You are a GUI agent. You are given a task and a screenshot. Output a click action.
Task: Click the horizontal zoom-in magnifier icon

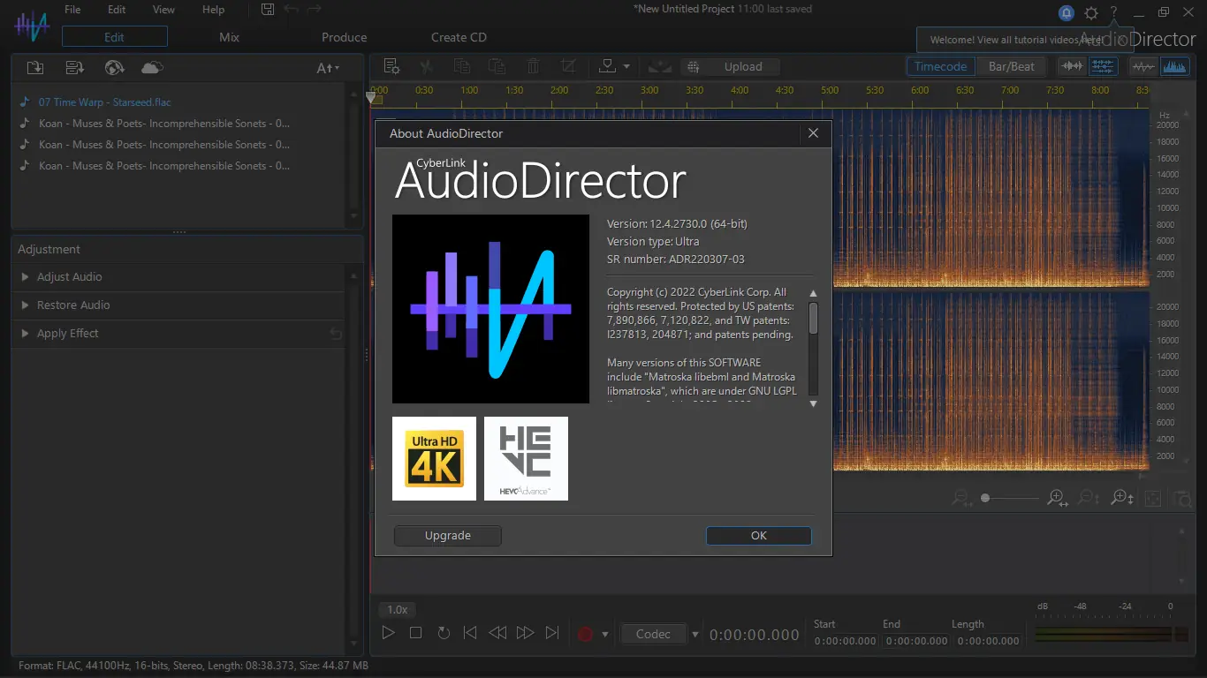pos(1056,498)
